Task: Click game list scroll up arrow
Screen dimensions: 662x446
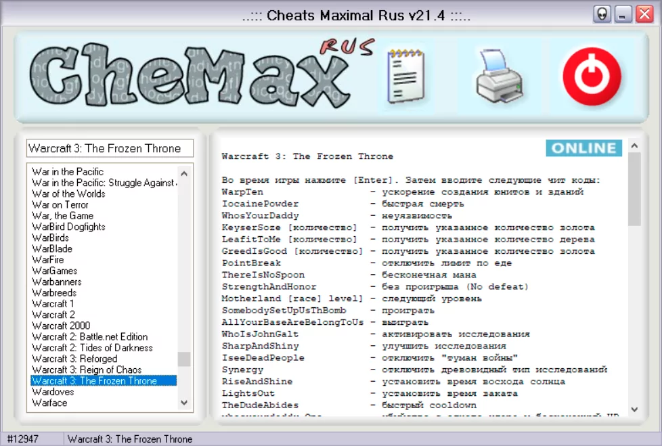Action: click(184, 173)
